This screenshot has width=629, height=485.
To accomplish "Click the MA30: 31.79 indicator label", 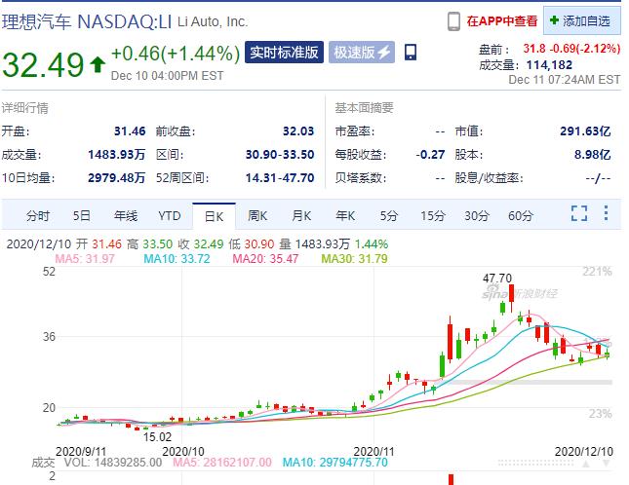I will [354, 259].
